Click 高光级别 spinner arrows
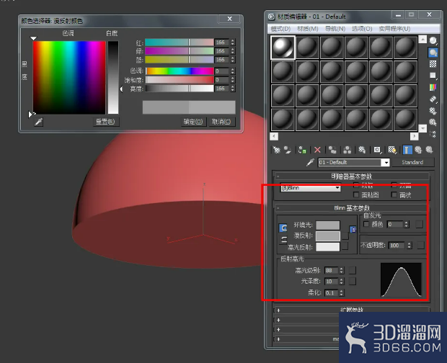447x363 pixels. (342, 270)
